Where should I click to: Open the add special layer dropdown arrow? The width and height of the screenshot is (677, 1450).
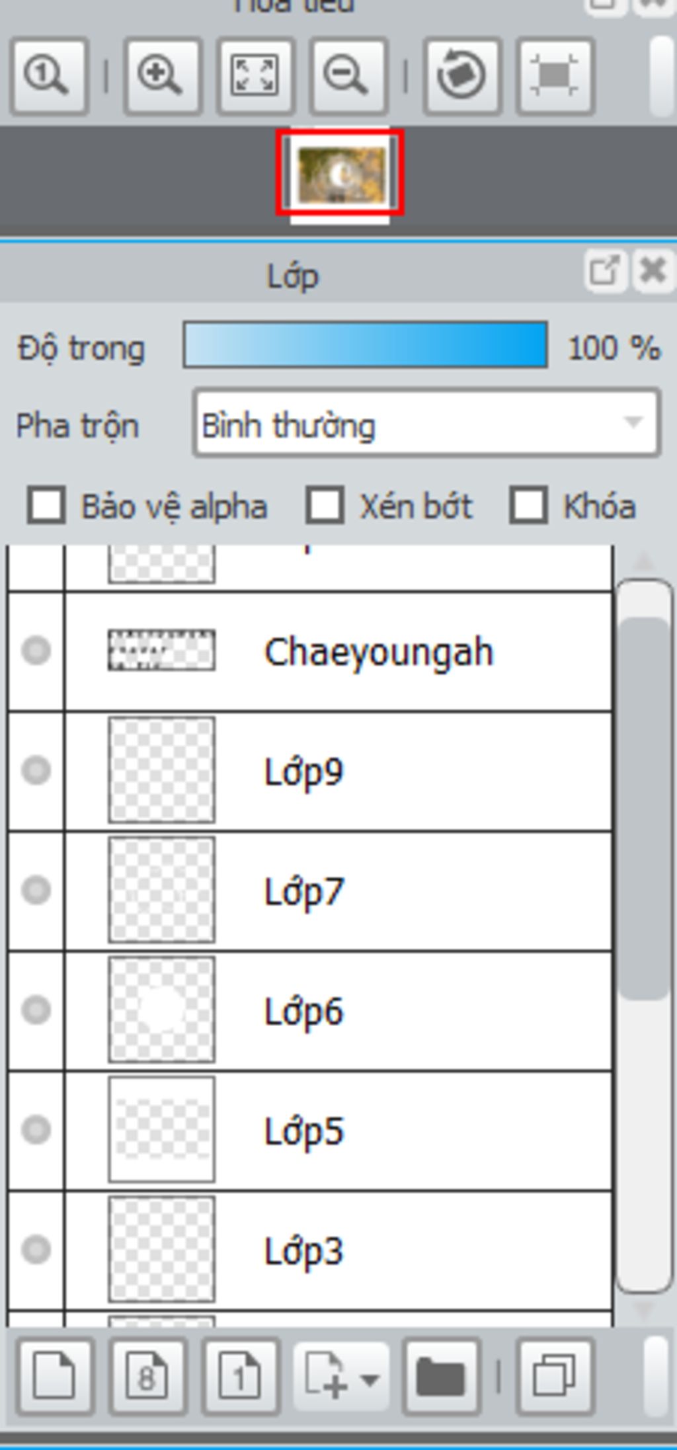pos(370,1380)
